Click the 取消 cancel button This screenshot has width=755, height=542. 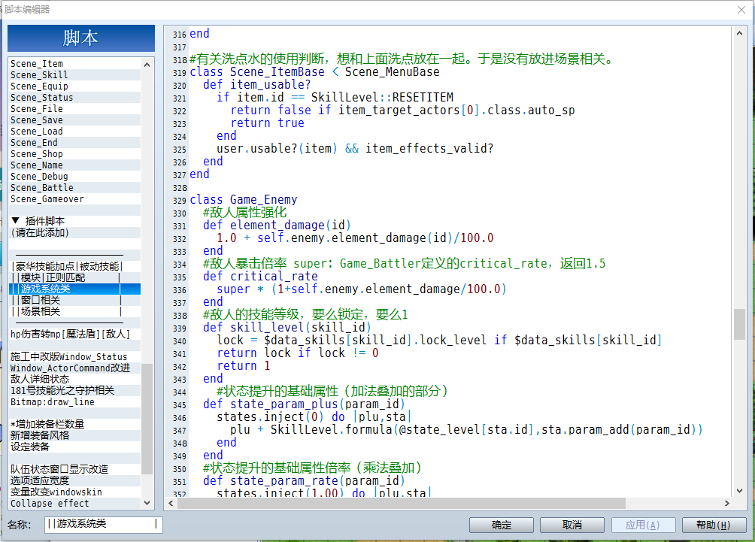572,525
